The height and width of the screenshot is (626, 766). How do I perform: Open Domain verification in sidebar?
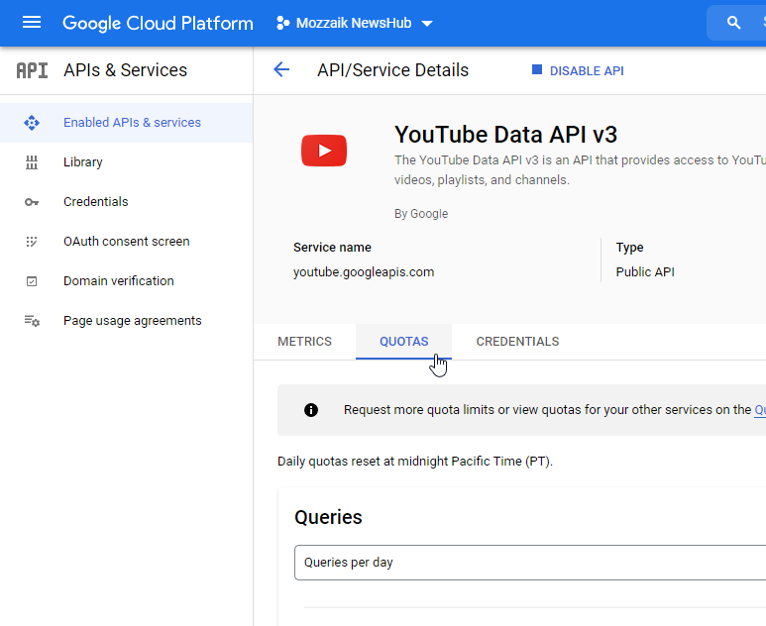(x=127, y=280)
